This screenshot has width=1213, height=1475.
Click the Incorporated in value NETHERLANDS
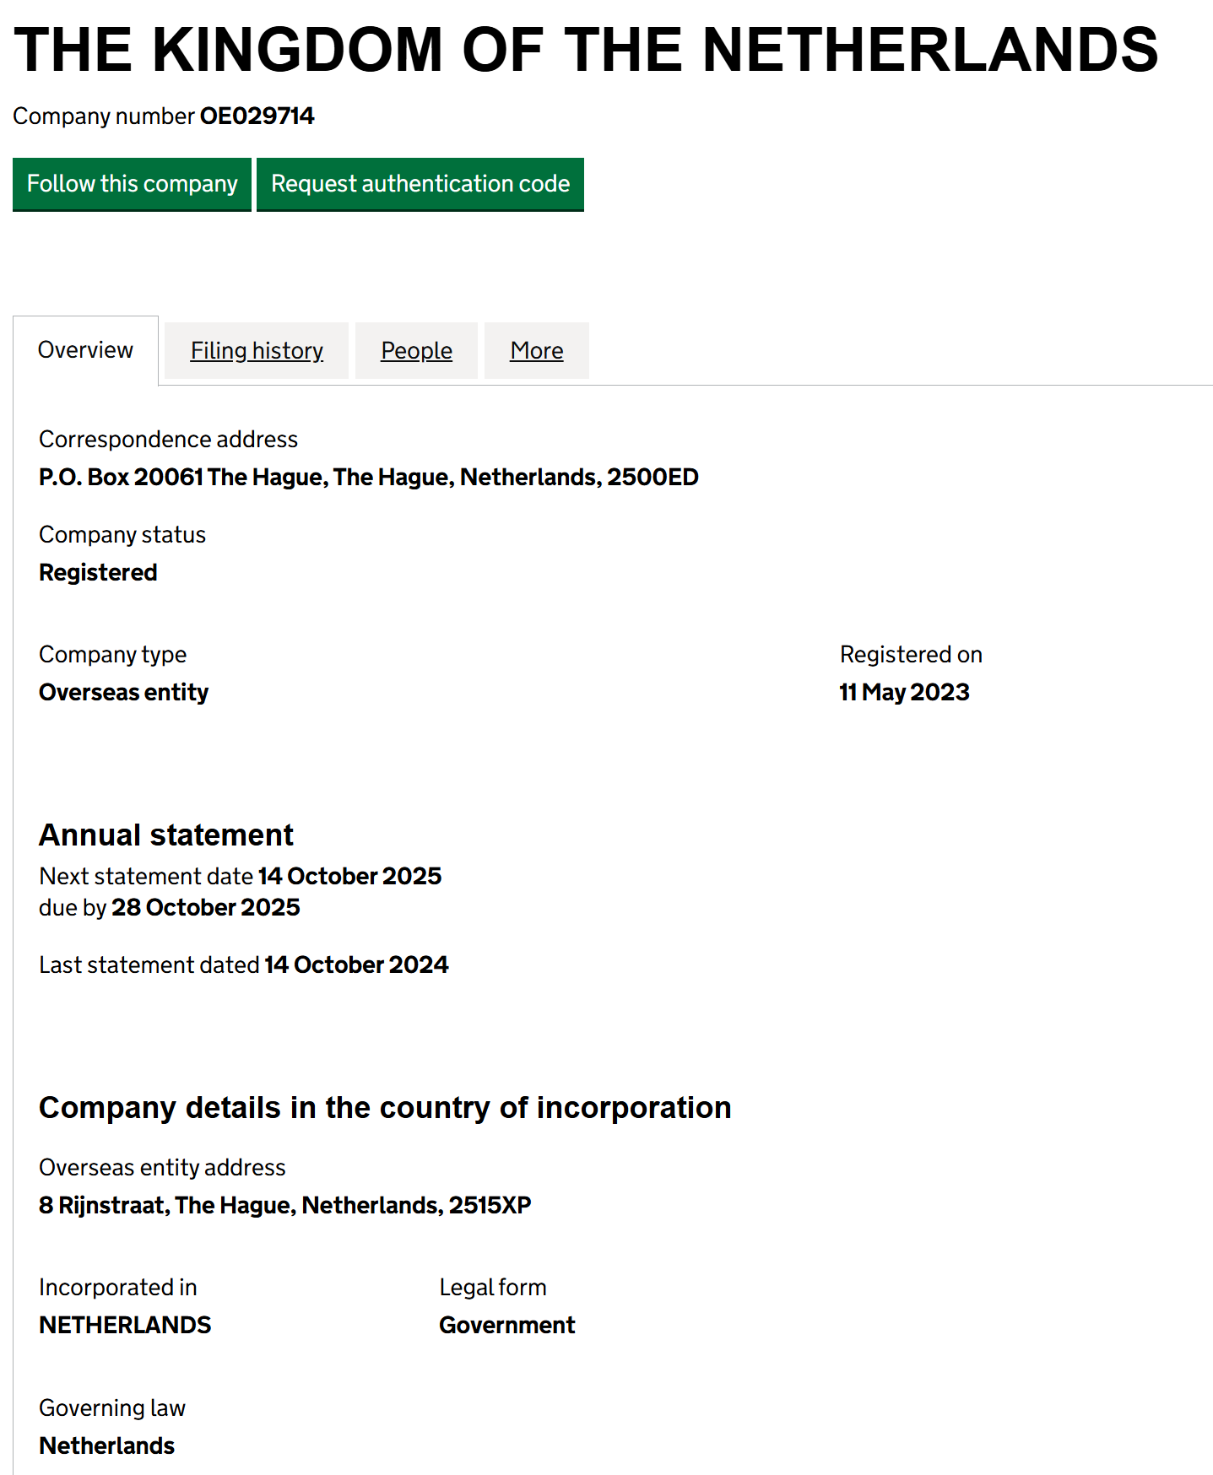point(125,1326)
